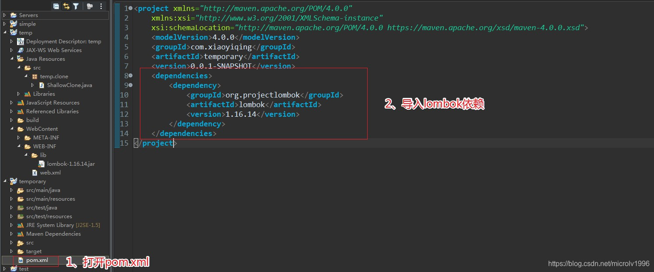Click the Collapse All toolbar icon
This screenshot has height=272, width=654.
pyautogui.click(x=56, y=6)
